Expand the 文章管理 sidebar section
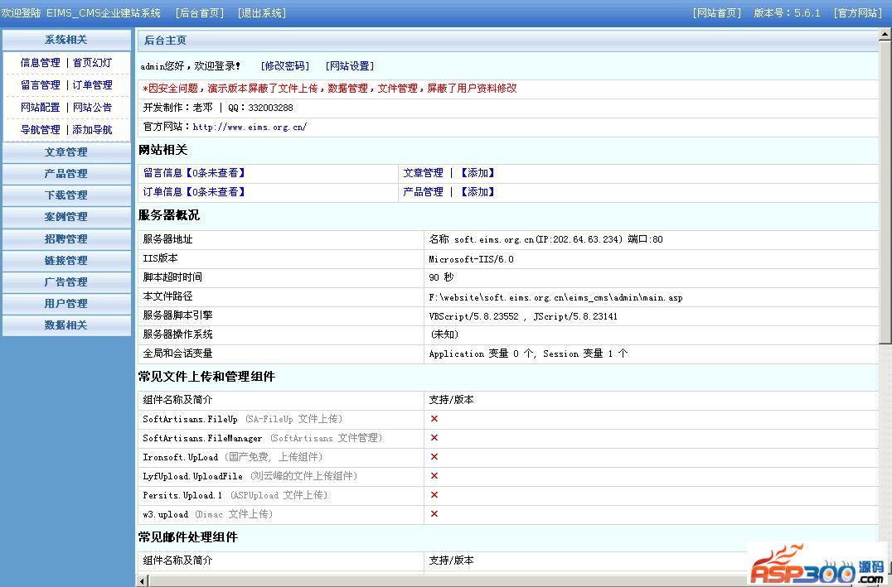The height and width of the screenshot is (587, 892). point(65,152)
